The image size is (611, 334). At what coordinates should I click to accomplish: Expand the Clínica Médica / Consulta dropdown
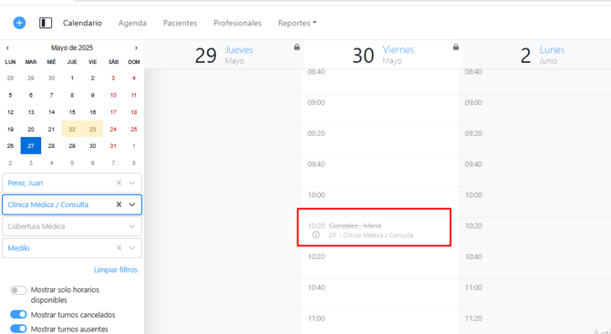coord(132,204)
